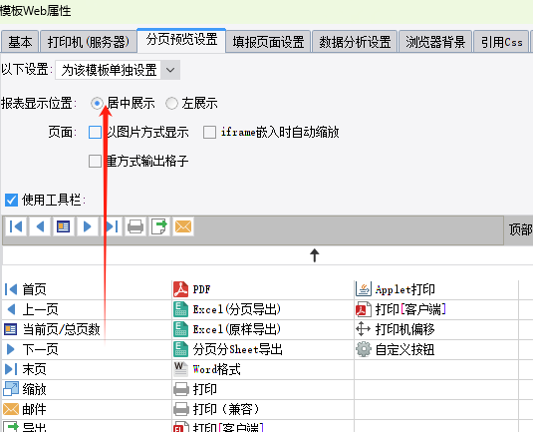This screenshot has height=432, width=533.
Task: Click the previous page toolbar arrow
Action: click(x=40, y=226)
